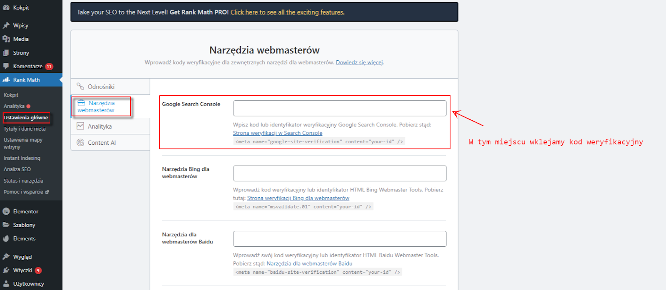Open Instant Indexing submenu item
The image size is (666, 290).
(x=22, y=158)
